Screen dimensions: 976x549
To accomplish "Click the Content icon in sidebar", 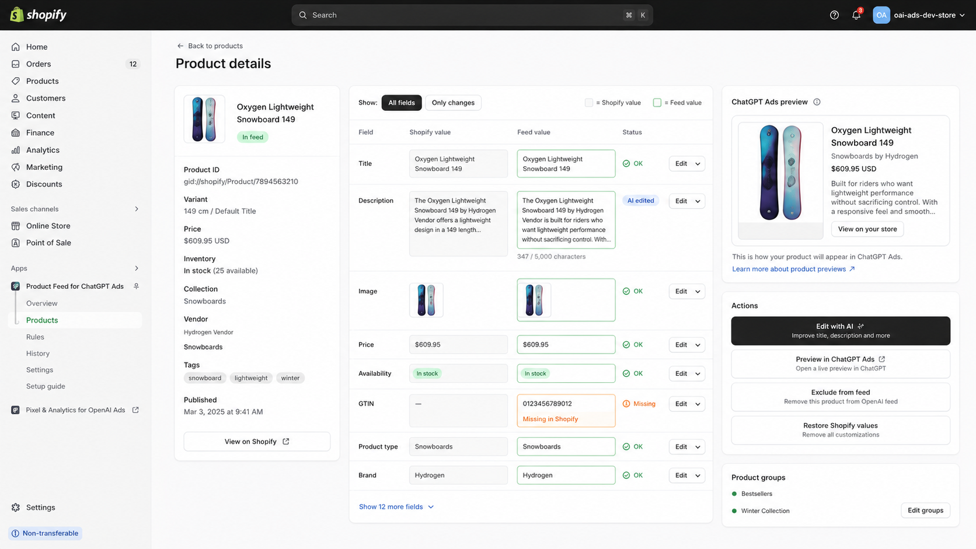I will click(x=16, y=116).
